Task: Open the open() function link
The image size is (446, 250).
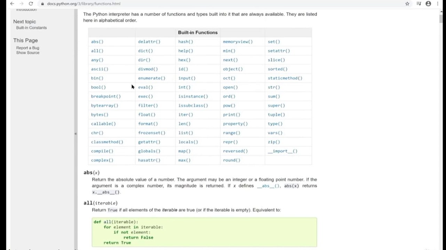Action: [x=230, y=87]
